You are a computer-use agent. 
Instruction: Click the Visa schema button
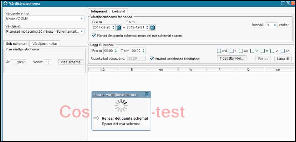click(71, 62)
